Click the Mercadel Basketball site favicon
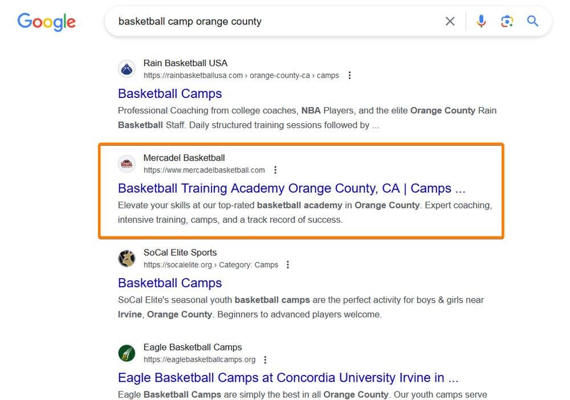Screen dimensions: 570x400 (x=127, y=164)
